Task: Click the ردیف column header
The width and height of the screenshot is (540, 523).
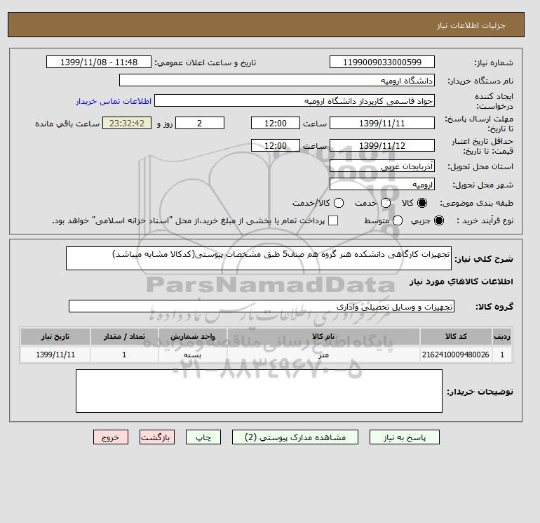Action: 502,336
